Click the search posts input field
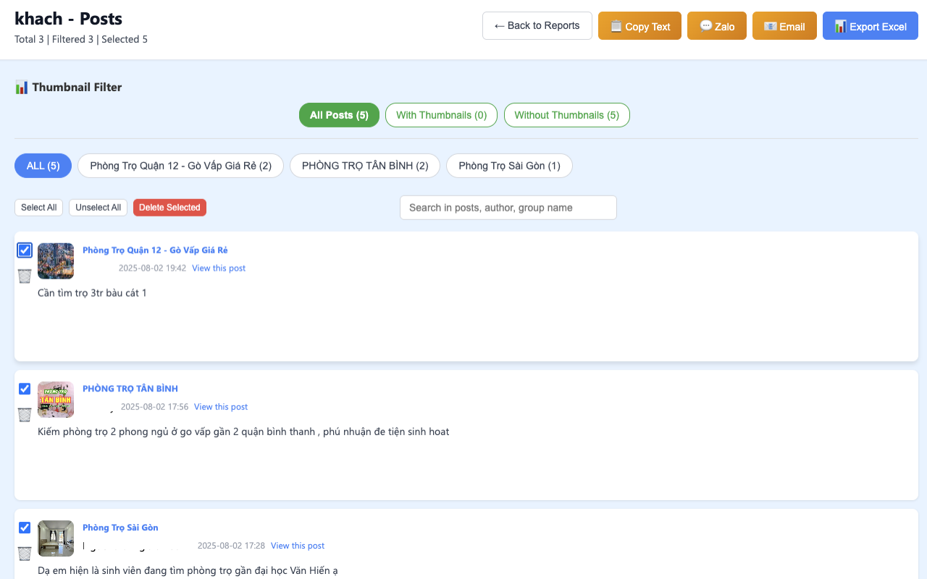The height and width of the screenshot is (579, 927). (x=508, y=208)
